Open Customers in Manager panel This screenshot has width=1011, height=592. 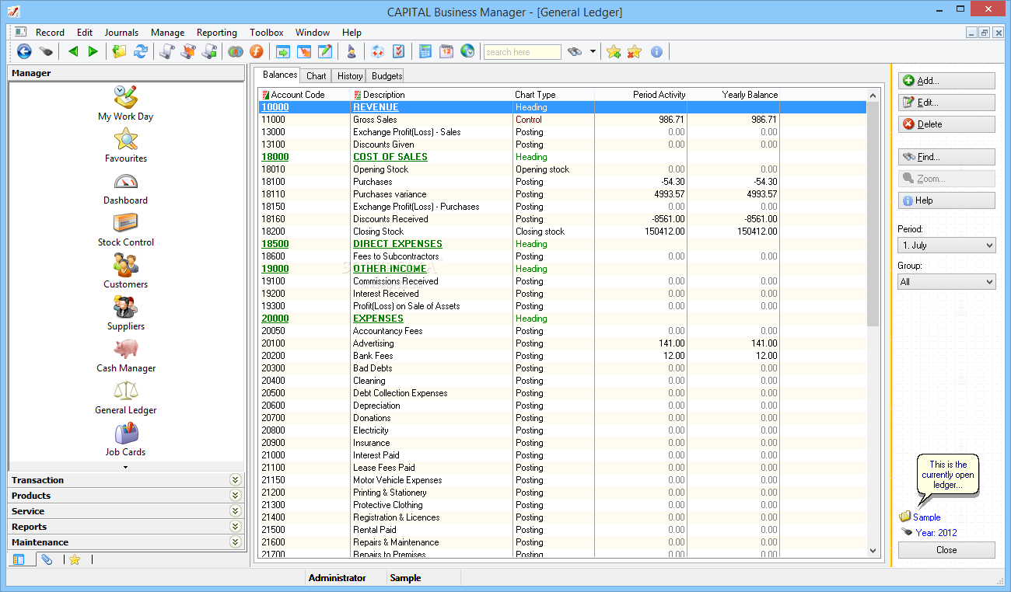tap(125, 271)
